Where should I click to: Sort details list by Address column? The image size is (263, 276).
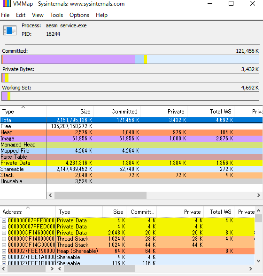[x=28, y=212]
